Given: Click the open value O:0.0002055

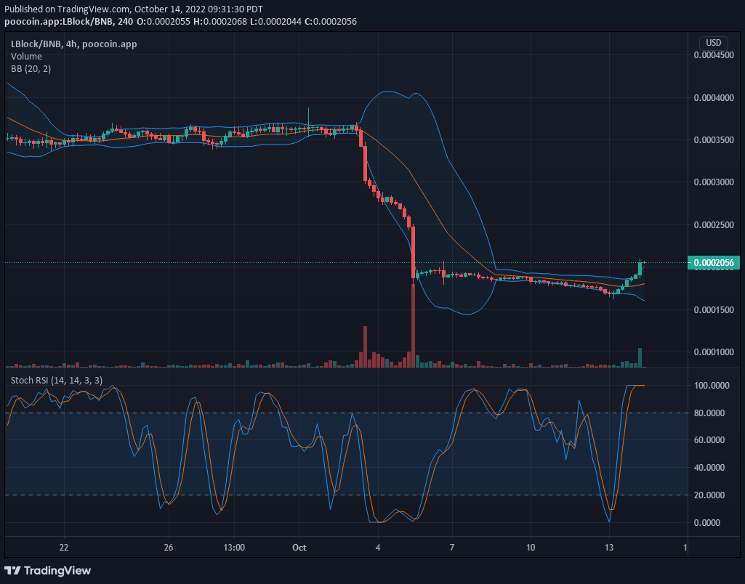Looking at the screenshot, I should 163,22.
